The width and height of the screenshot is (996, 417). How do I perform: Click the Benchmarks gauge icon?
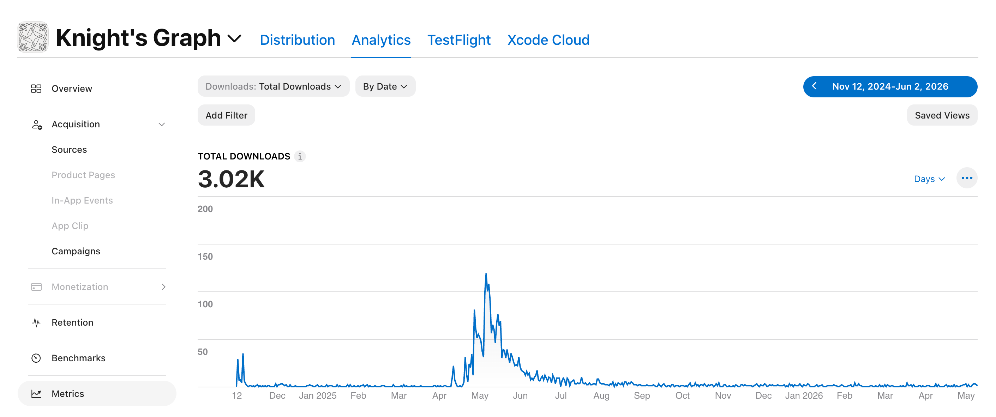(x=36, y=358)
